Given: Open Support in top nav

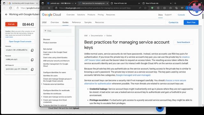Looking at the screenshot, I should point(168,15).
